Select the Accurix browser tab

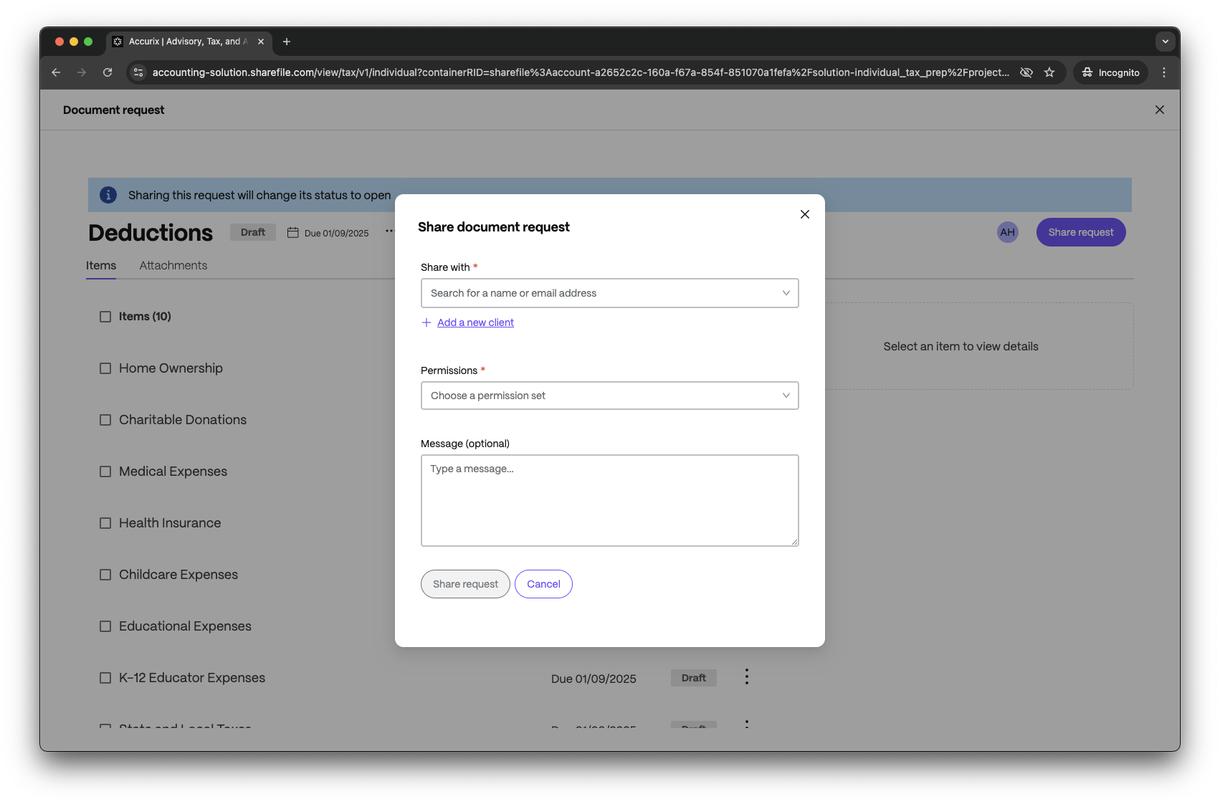point(188,42)
